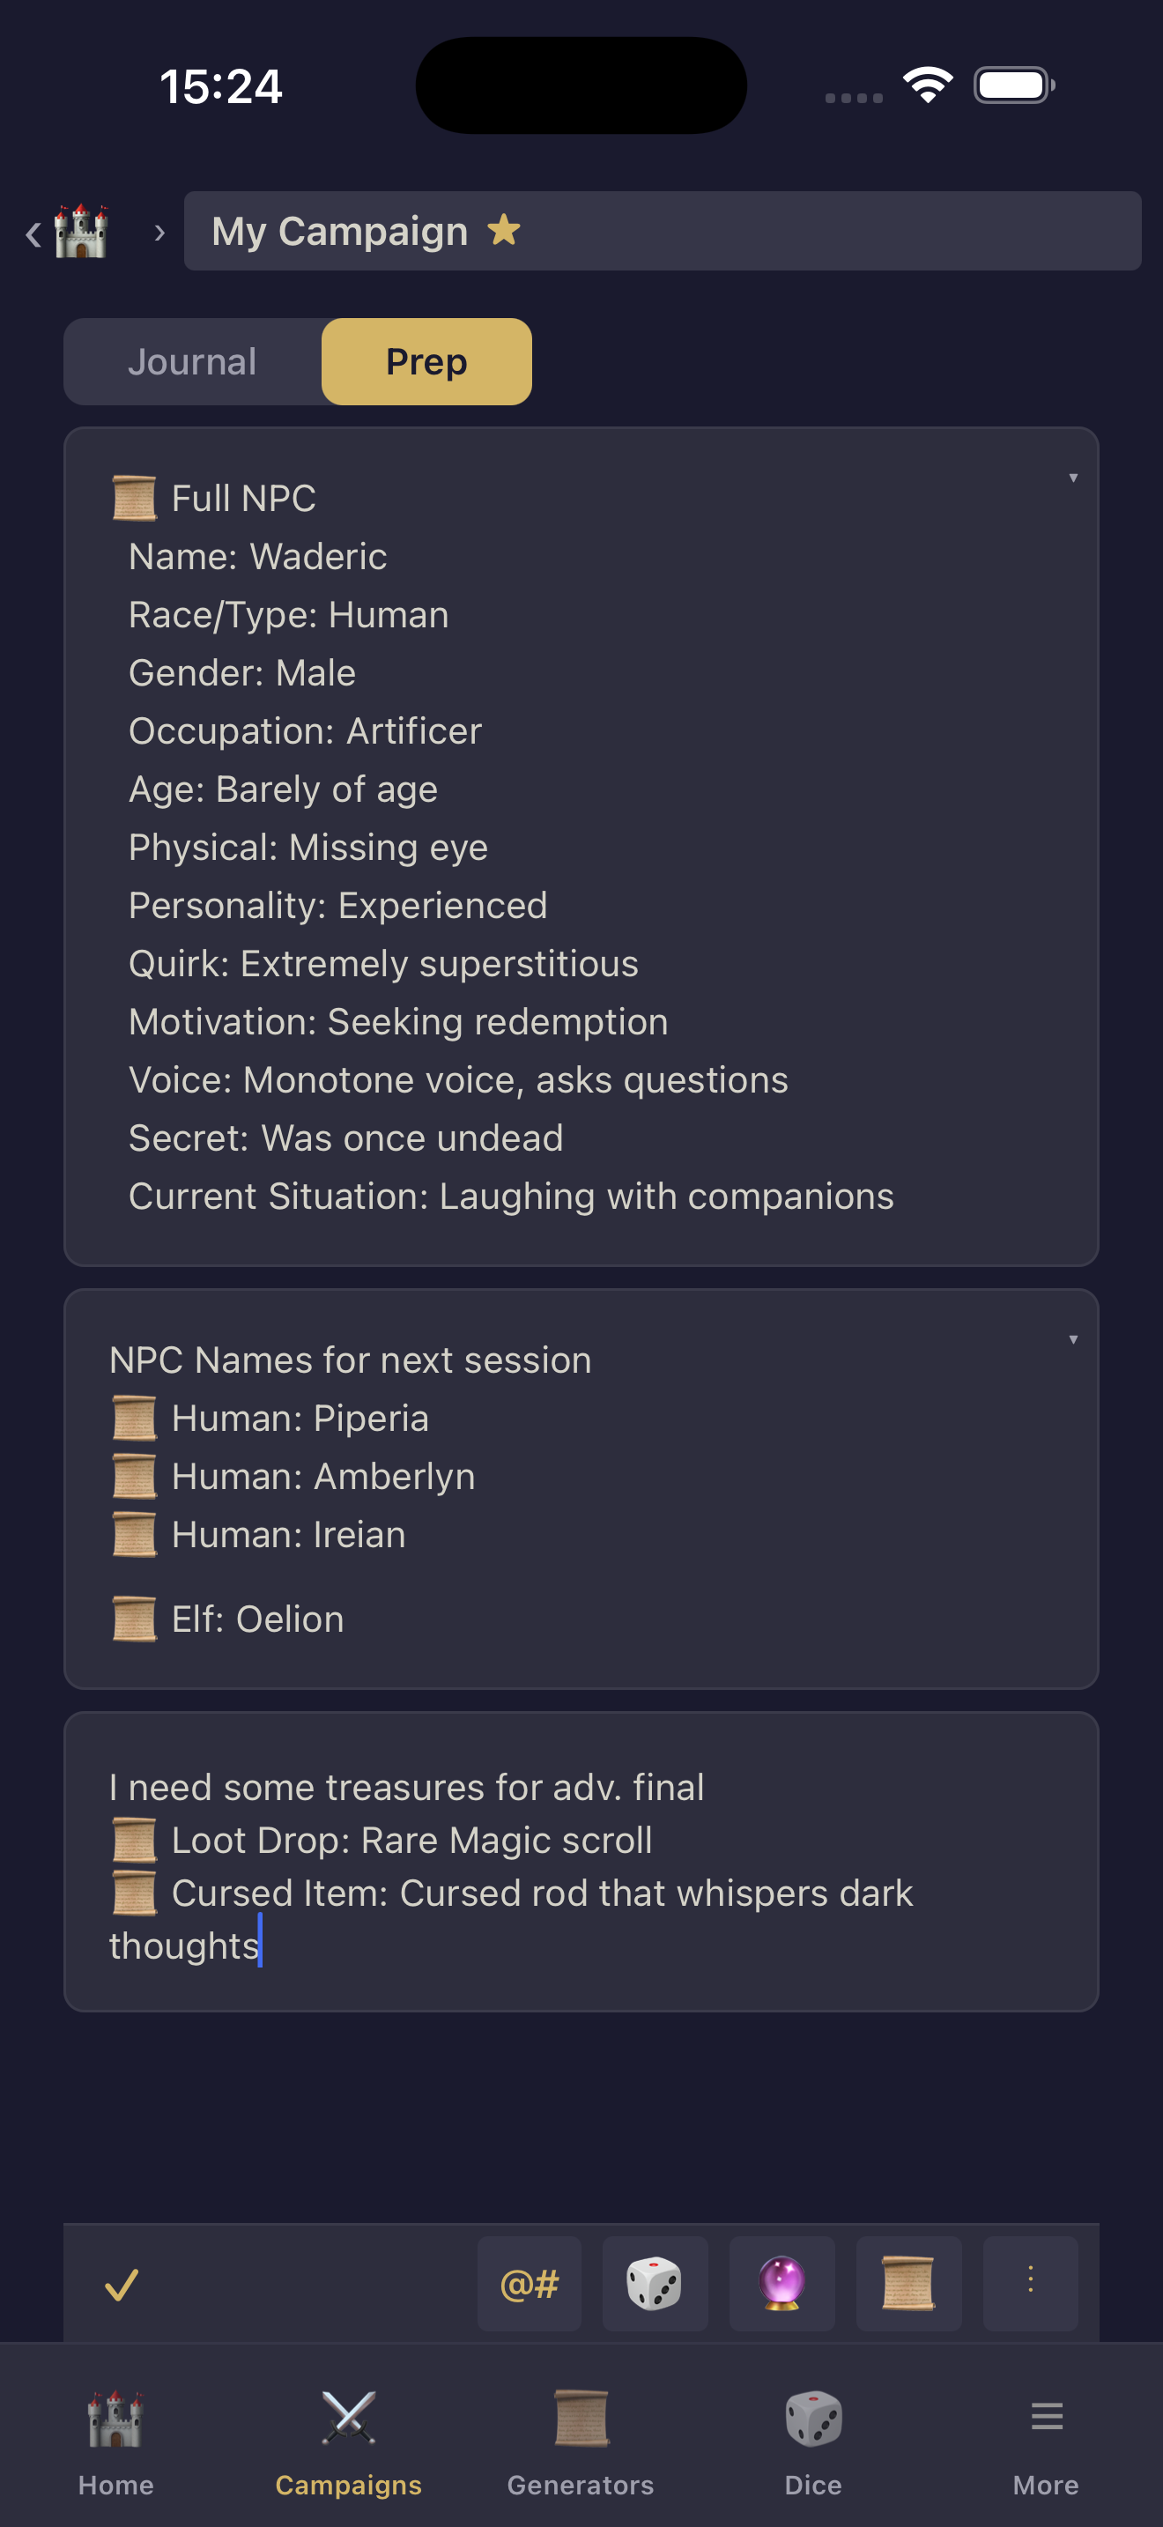Confirm editing with the checkmark button

[122, 2285]
